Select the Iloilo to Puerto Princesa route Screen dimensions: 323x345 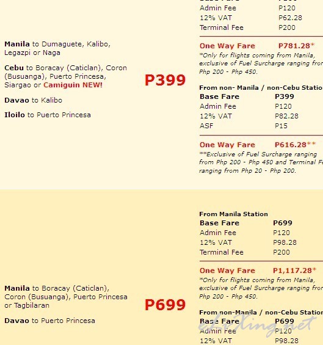pos(48,115)
